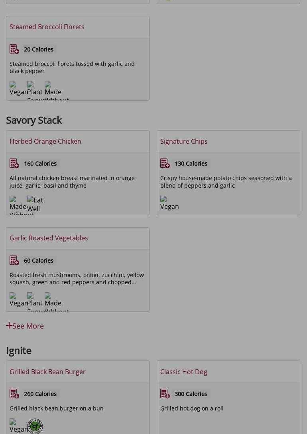Click nutrition calculator icon for Garlic Roasted Vegetables

(14, 260)
